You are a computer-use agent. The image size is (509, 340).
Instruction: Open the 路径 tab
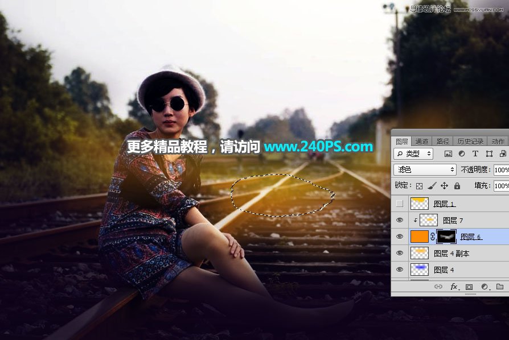443,142
